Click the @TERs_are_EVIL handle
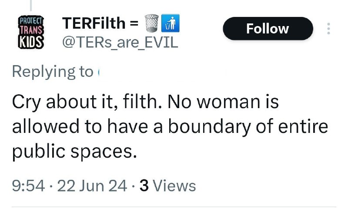Viewport: 348px width, 208px height. click(x=120, y=43)
